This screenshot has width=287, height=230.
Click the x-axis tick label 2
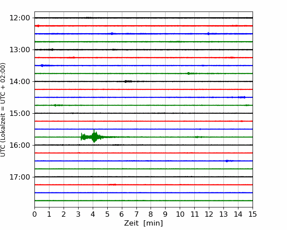64,214
